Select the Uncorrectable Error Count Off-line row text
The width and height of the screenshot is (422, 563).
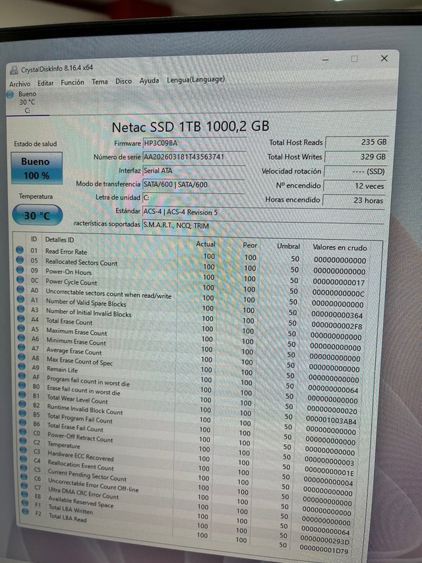pos(93,484)
